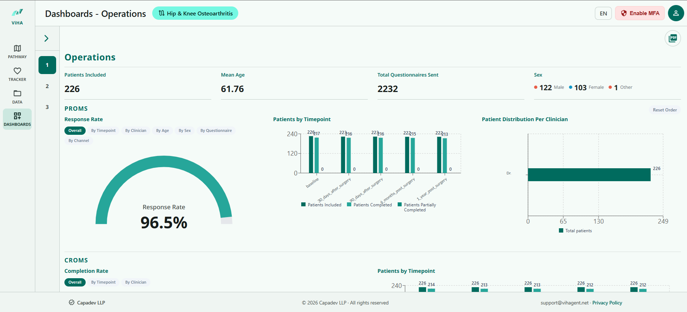
Task: Click PROMS Patients by Timepoint chart title
Action: [x=302, y=119]
